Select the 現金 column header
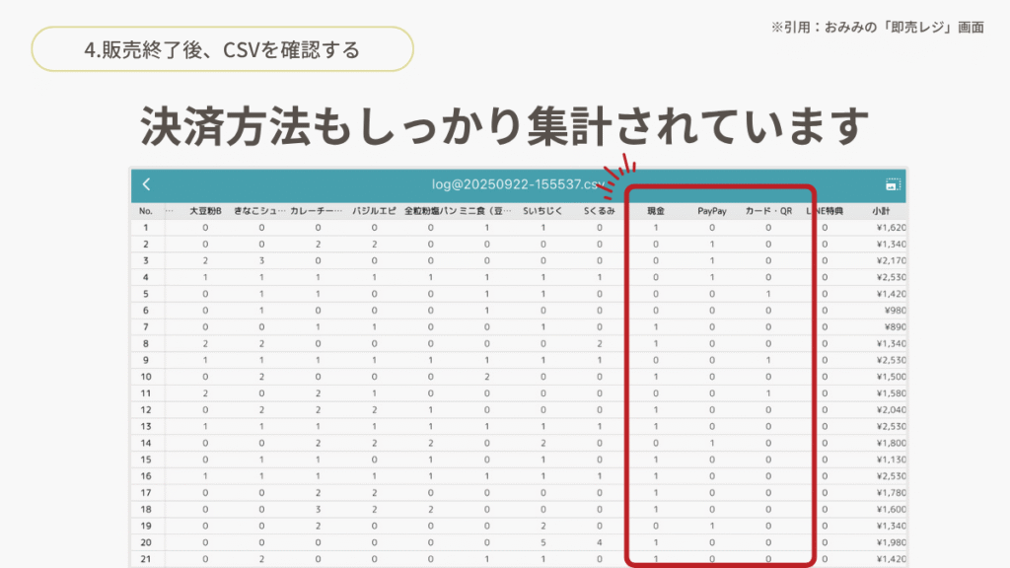 [x=656, y=211]
